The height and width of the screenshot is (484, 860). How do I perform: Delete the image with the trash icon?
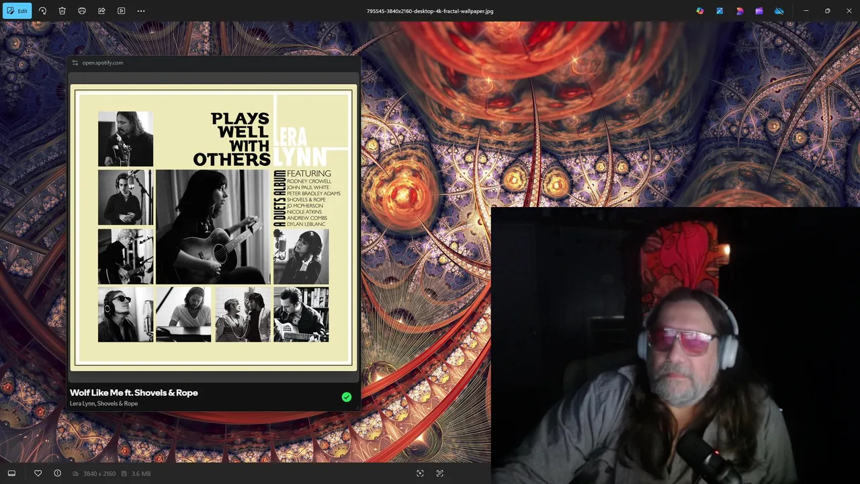click(62, 11)
